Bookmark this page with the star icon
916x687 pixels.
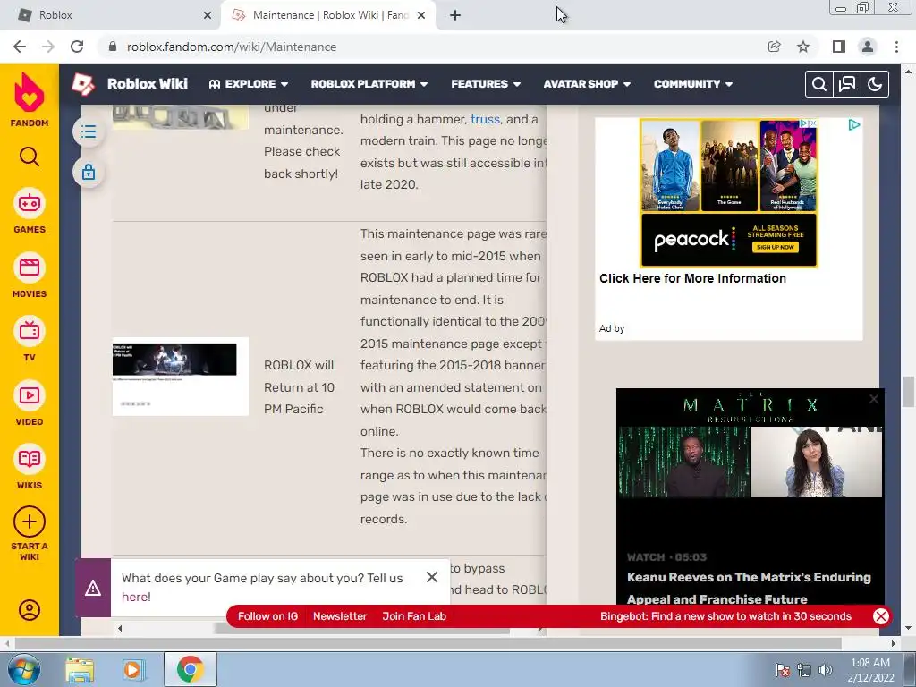(x=803, y=47)
